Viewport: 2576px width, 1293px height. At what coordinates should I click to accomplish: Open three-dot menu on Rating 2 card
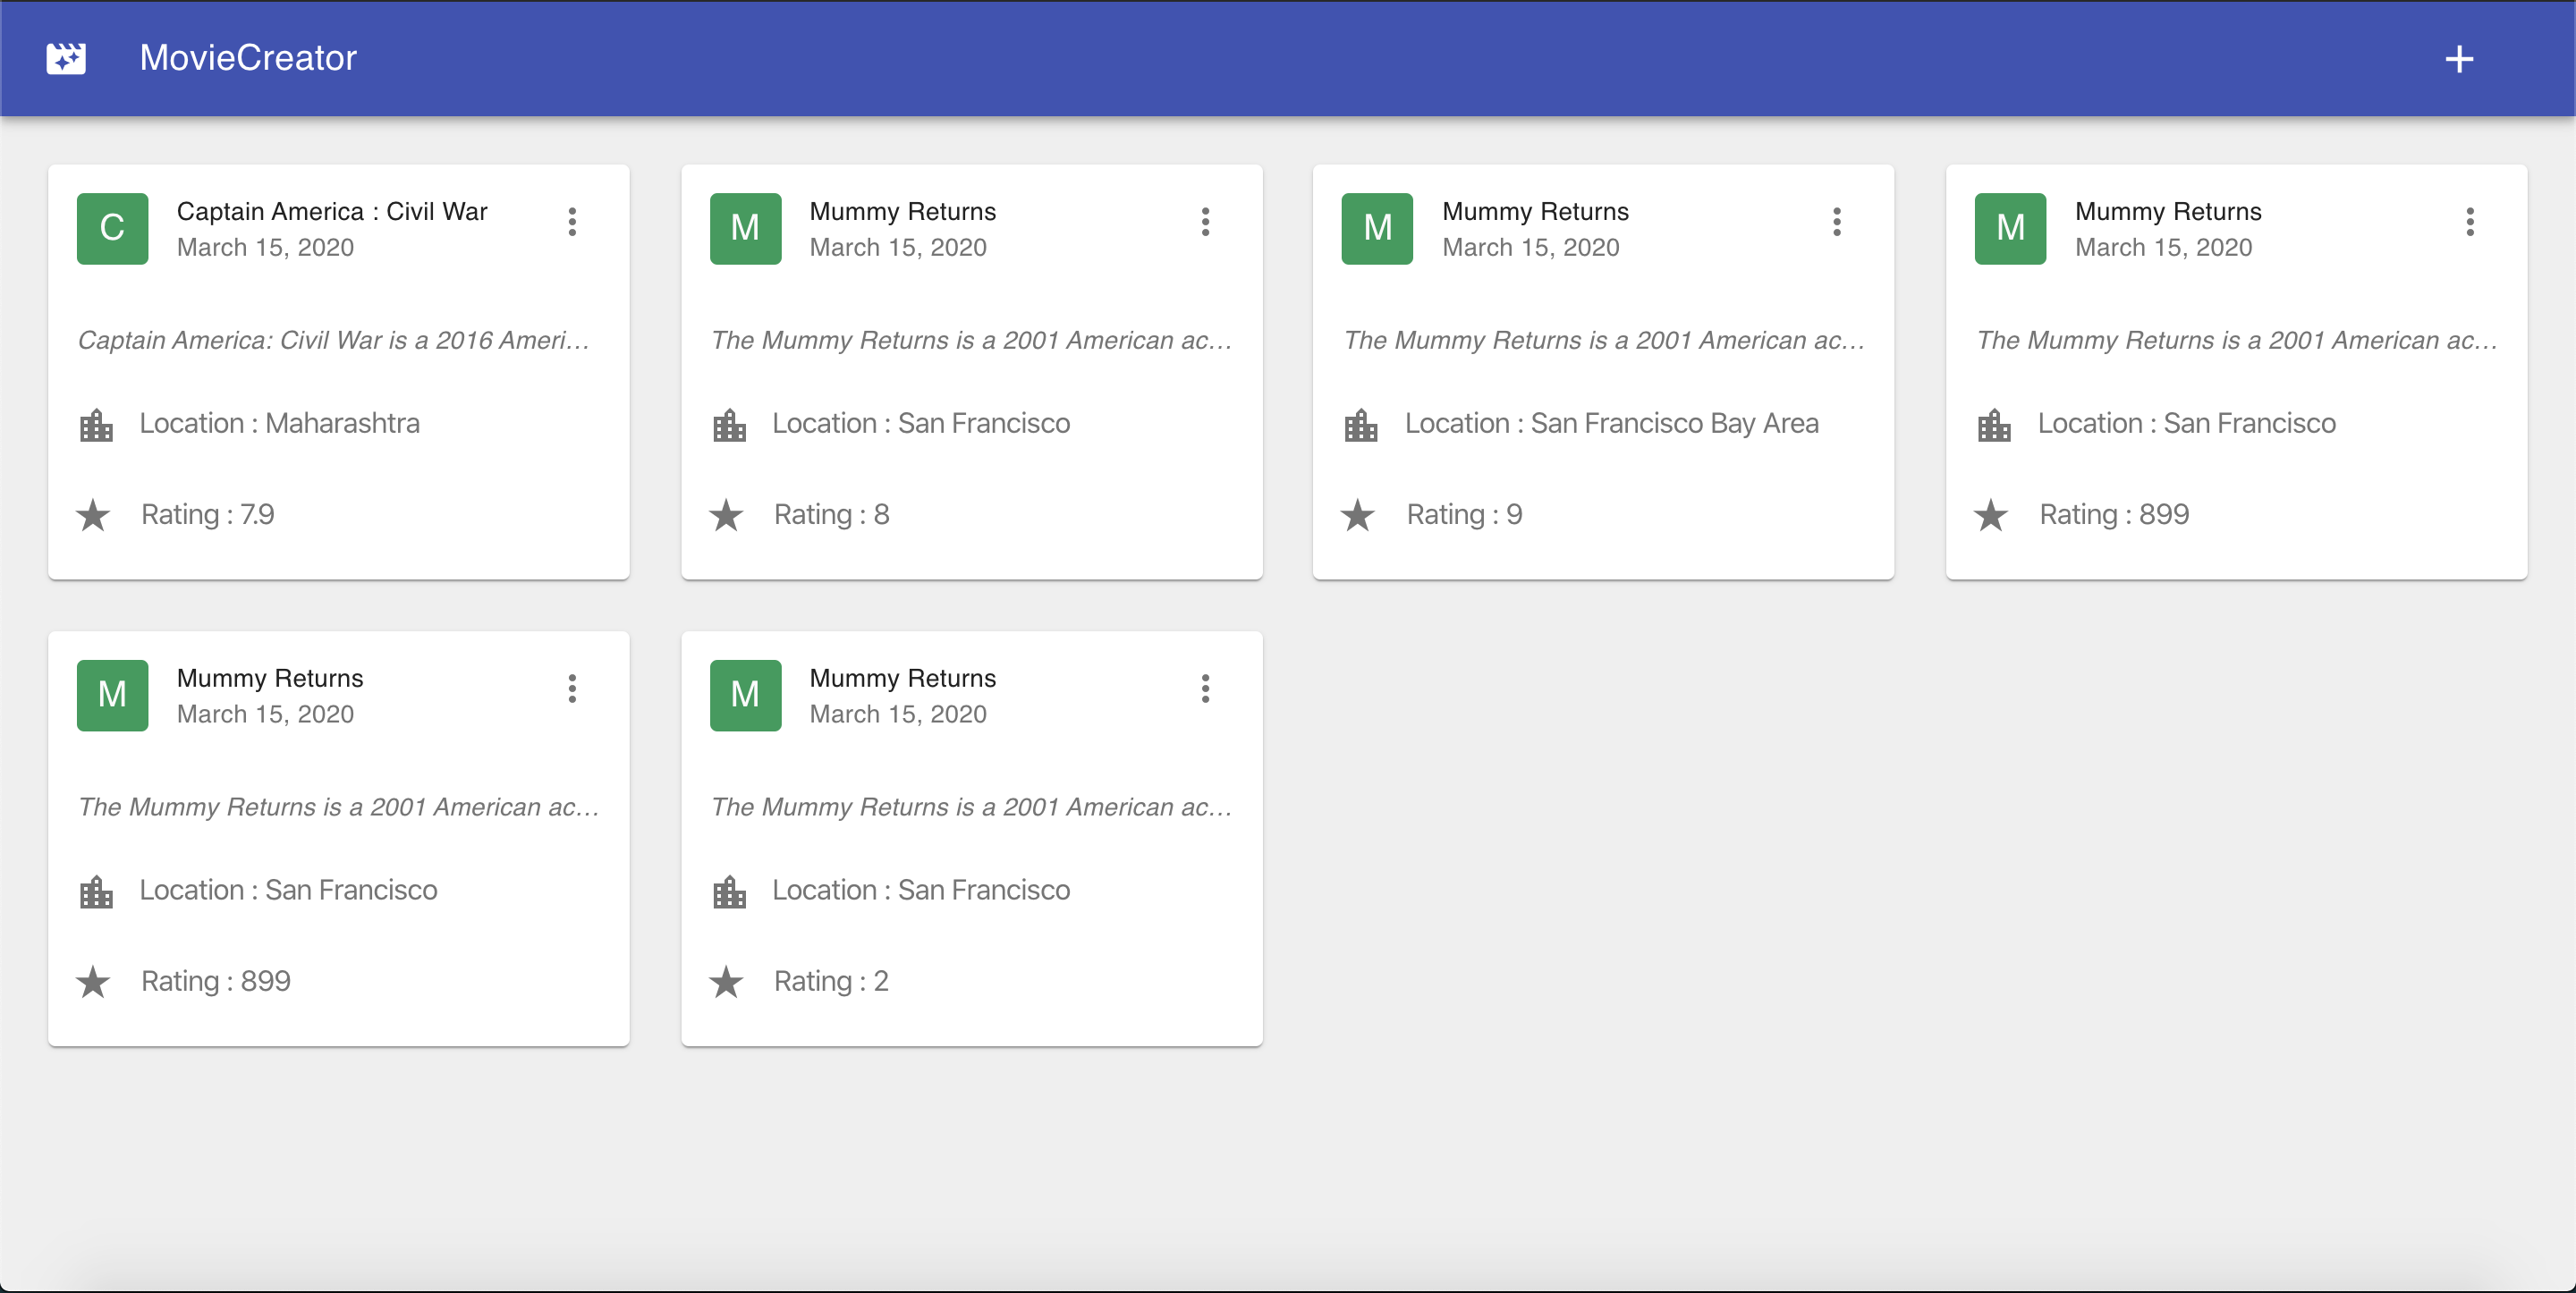tap(1205, 689)
